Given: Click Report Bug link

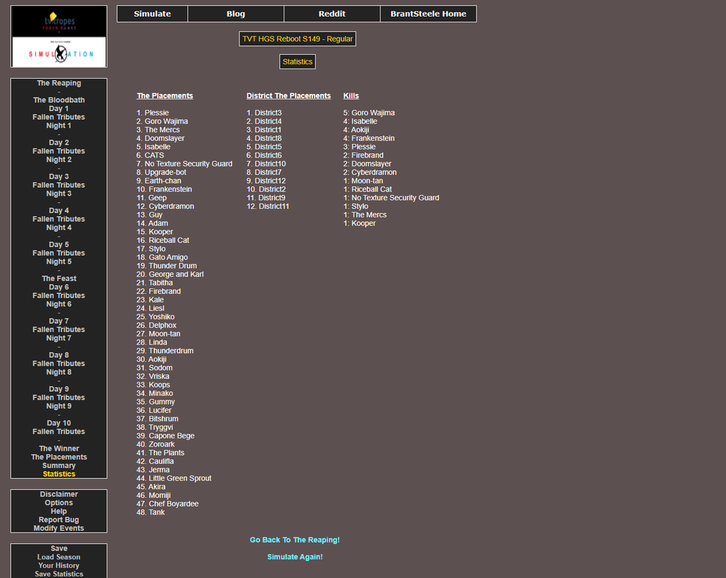Looking at the screenshot, I should [x=59, y=520].
